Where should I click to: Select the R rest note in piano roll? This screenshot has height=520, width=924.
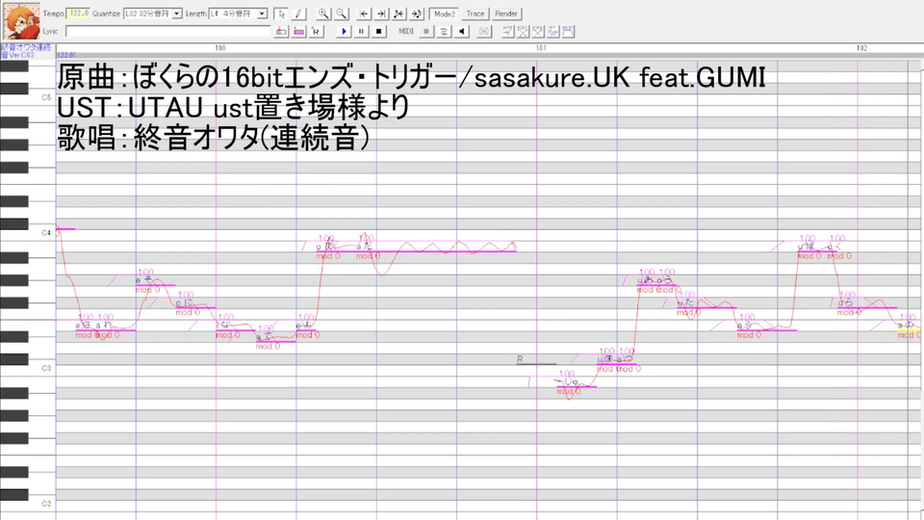pyautogui.click(x=536, y=360)
